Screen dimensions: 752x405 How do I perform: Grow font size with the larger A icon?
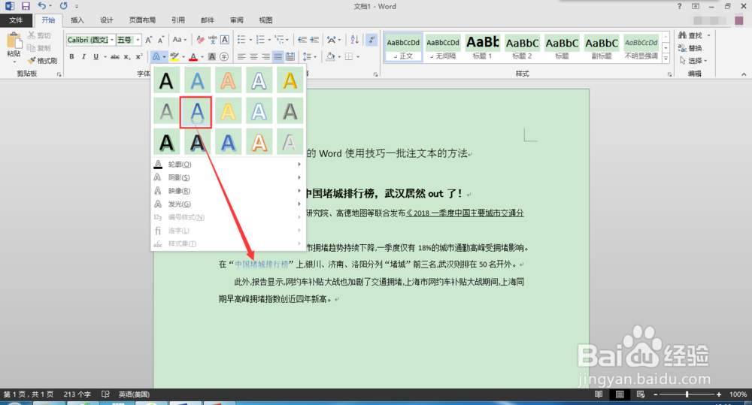pyautogui.click(x=149, y=40)
